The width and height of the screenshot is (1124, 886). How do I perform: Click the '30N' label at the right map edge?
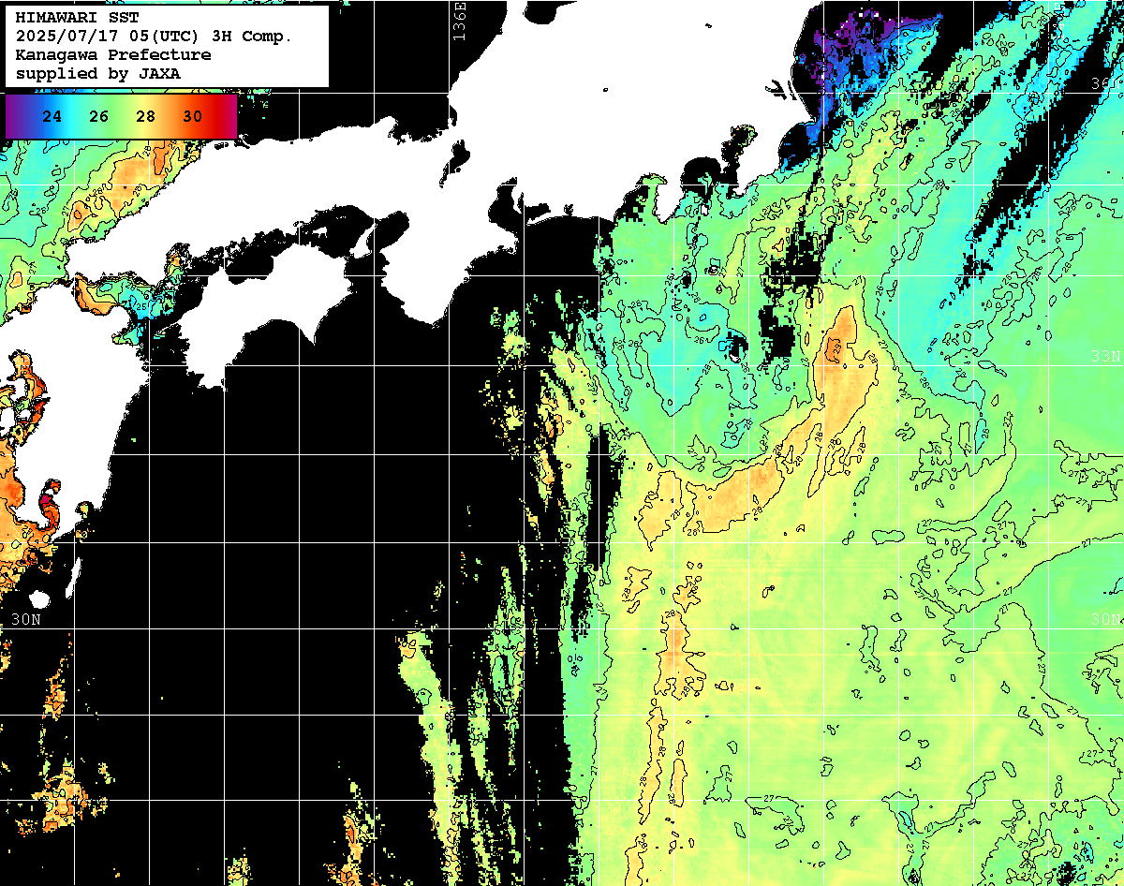1106,619
